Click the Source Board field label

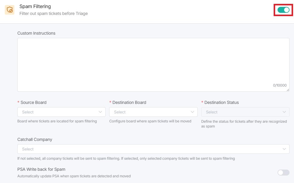click(33, 102)
